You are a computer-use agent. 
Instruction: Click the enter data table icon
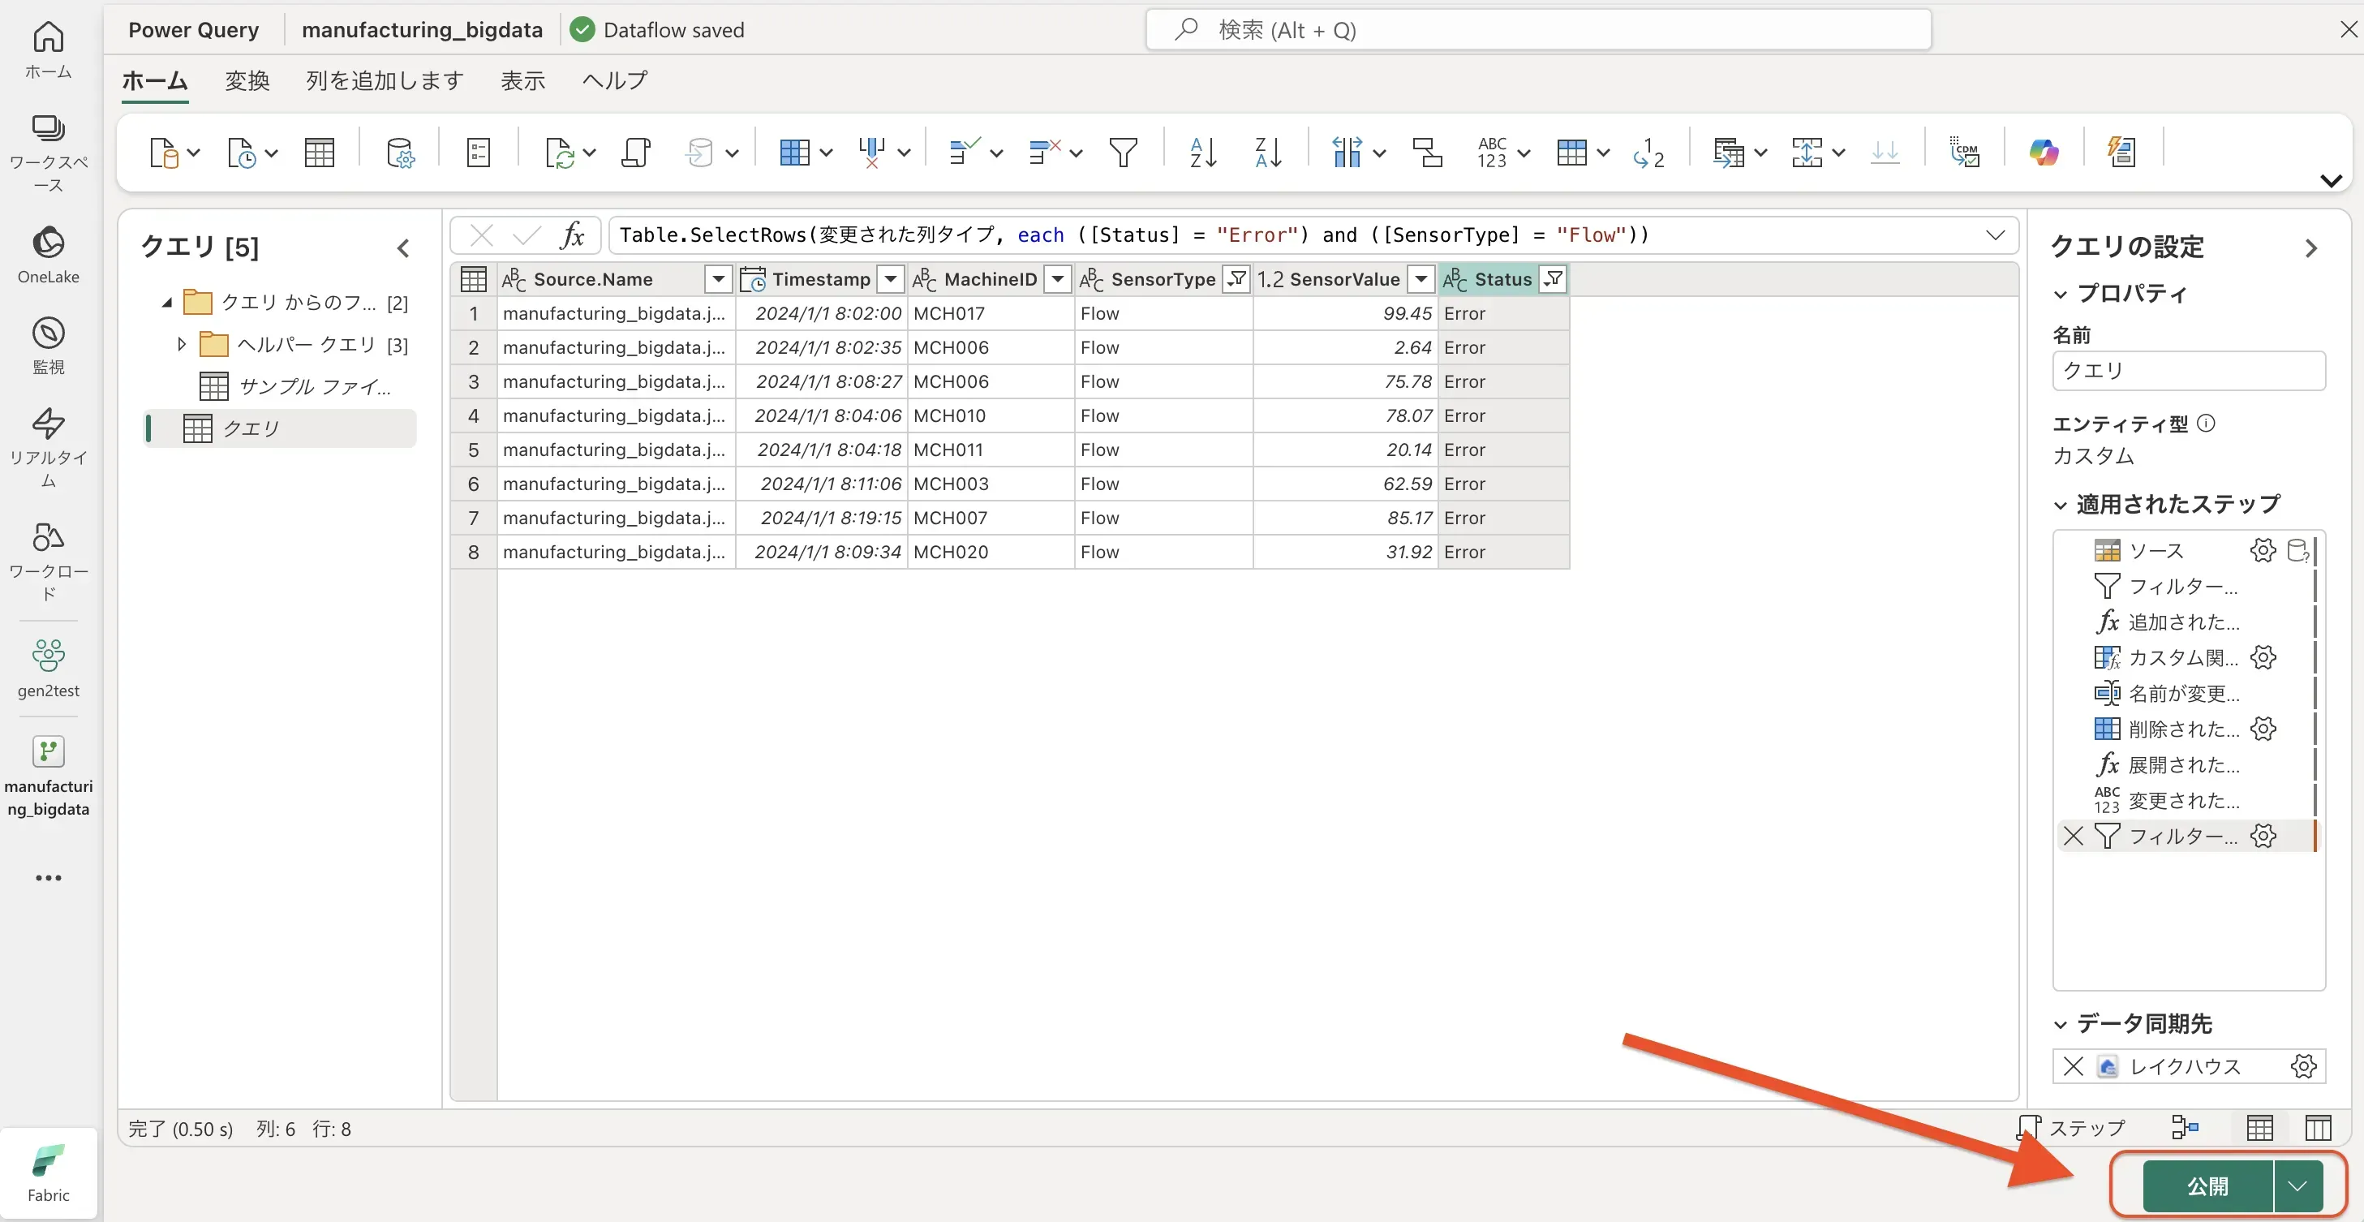tap(320, 153)
